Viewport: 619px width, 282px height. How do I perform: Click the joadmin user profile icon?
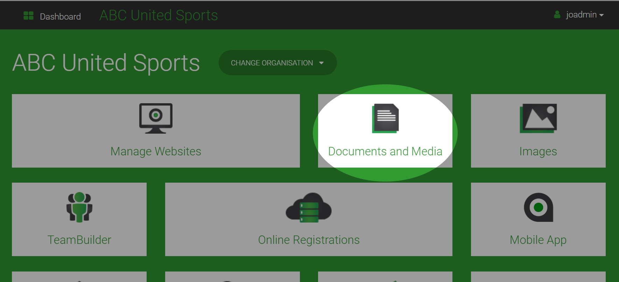coord(557,15)
